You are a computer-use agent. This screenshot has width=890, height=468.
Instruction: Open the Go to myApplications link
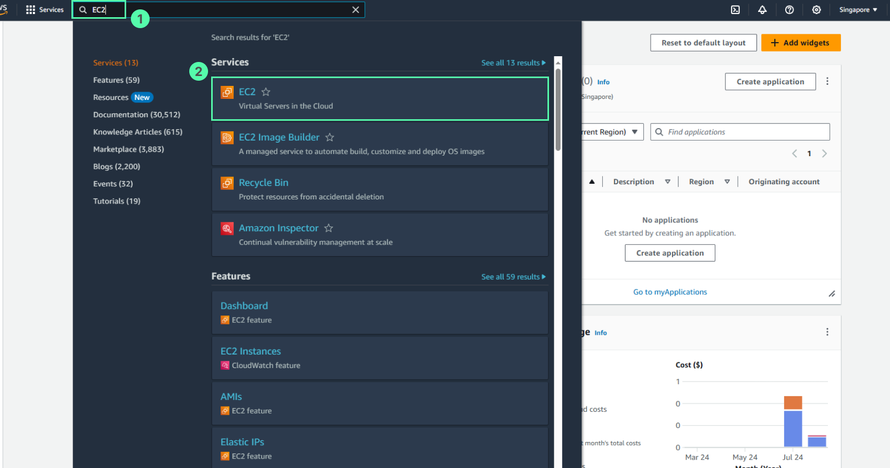tap(670, 292)
